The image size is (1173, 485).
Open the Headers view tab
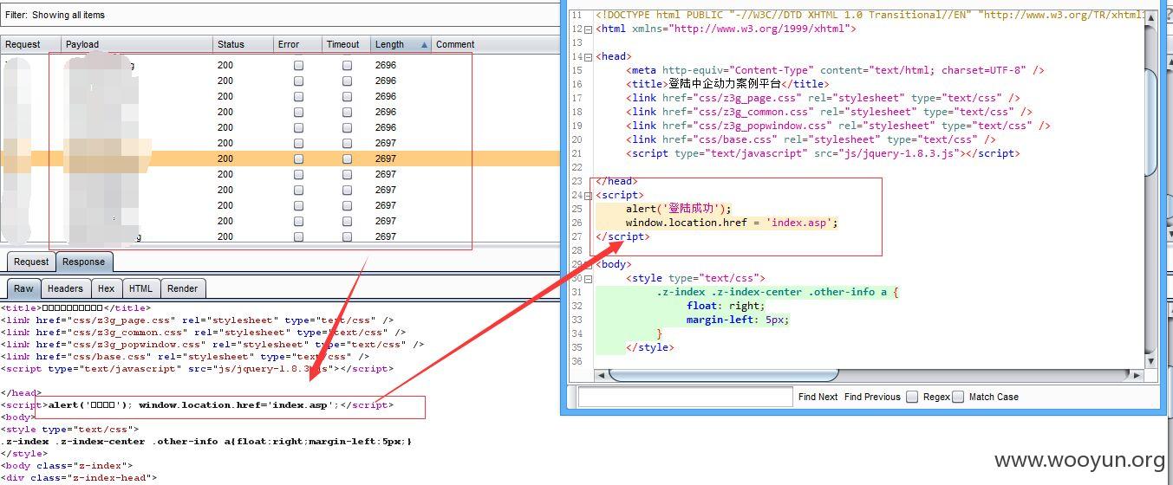[x=65, y=288]
